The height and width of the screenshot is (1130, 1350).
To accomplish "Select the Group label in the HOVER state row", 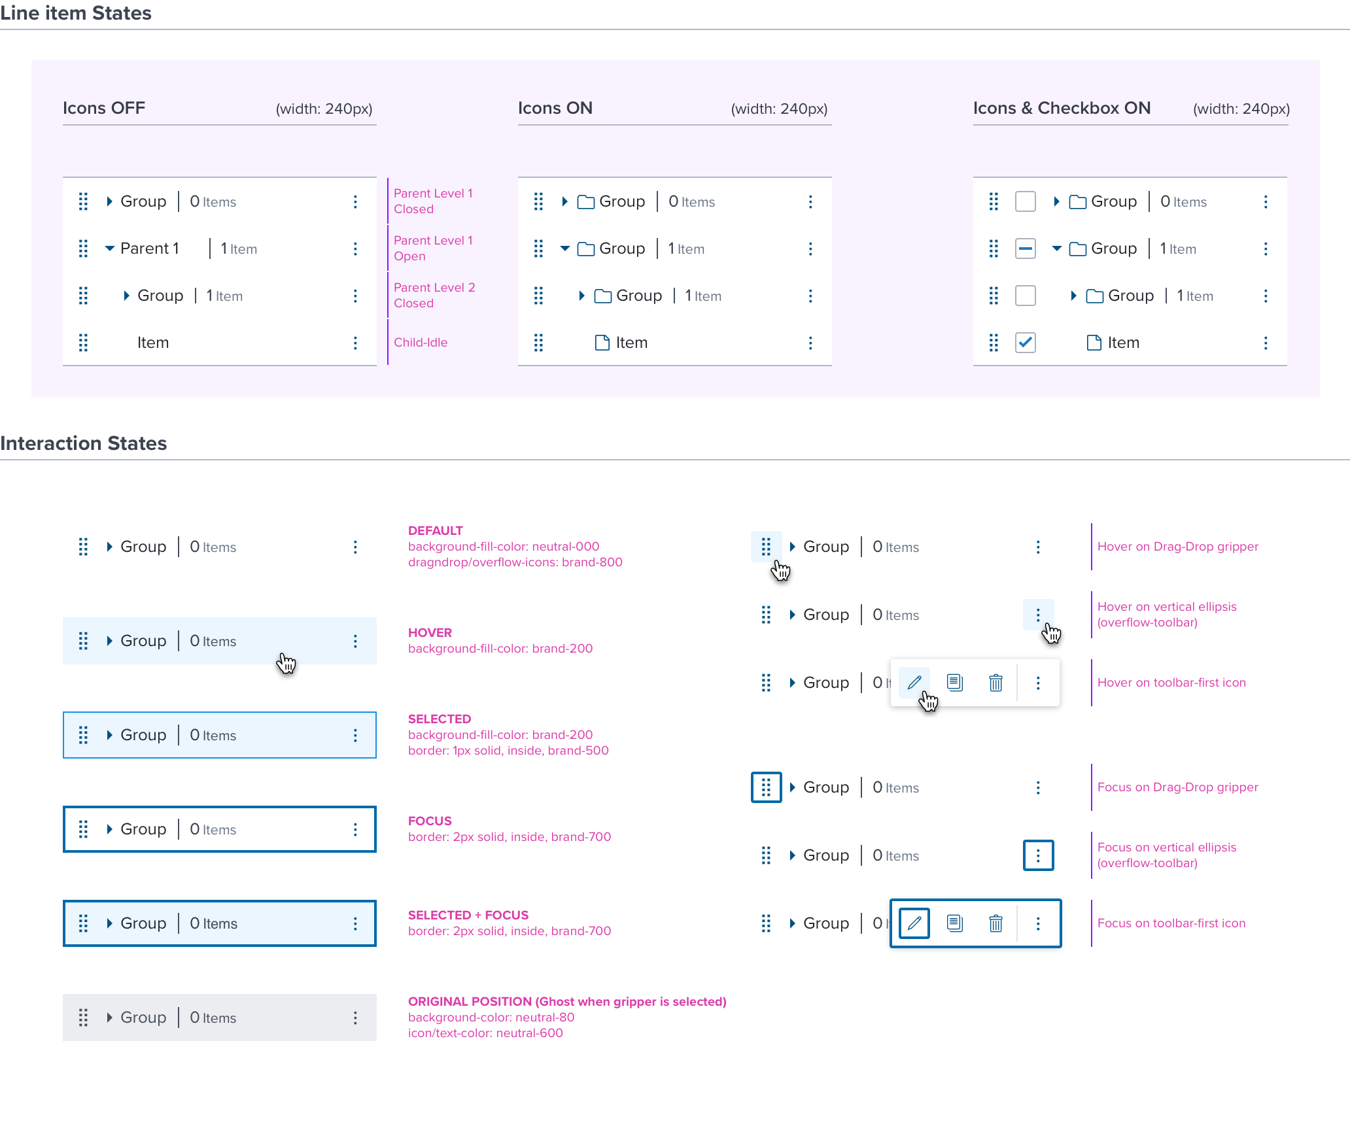I will [143, 642].
